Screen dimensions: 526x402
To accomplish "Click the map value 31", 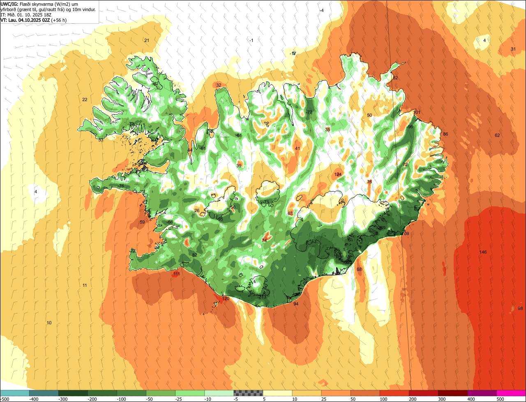I will tap(513, 49).
